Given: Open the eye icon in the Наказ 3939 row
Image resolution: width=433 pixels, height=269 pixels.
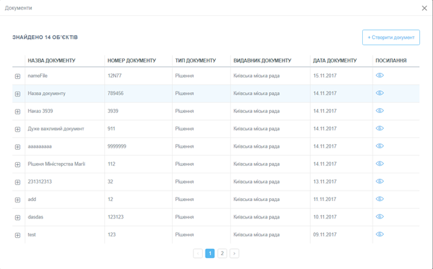Looking at the screenshot, I should 380,111.
